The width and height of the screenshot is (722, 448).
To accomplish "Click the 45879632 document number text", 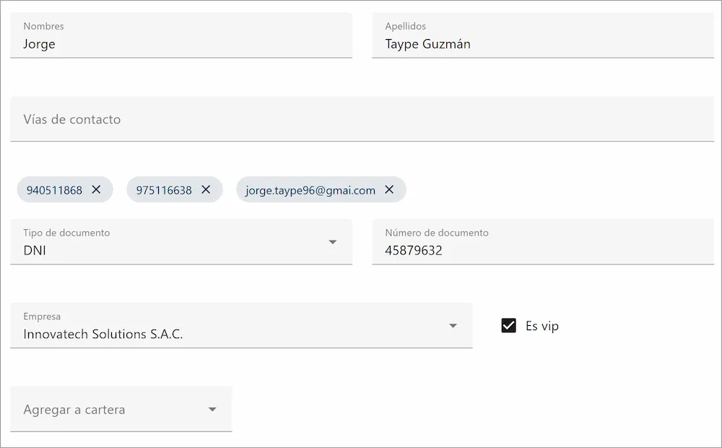I will [x=414, y=251].
